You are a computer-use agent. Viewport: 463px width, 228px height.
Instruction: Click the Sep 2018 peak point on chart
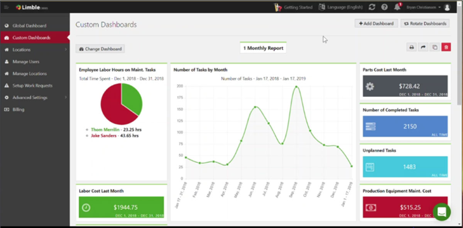coord(296,87)
